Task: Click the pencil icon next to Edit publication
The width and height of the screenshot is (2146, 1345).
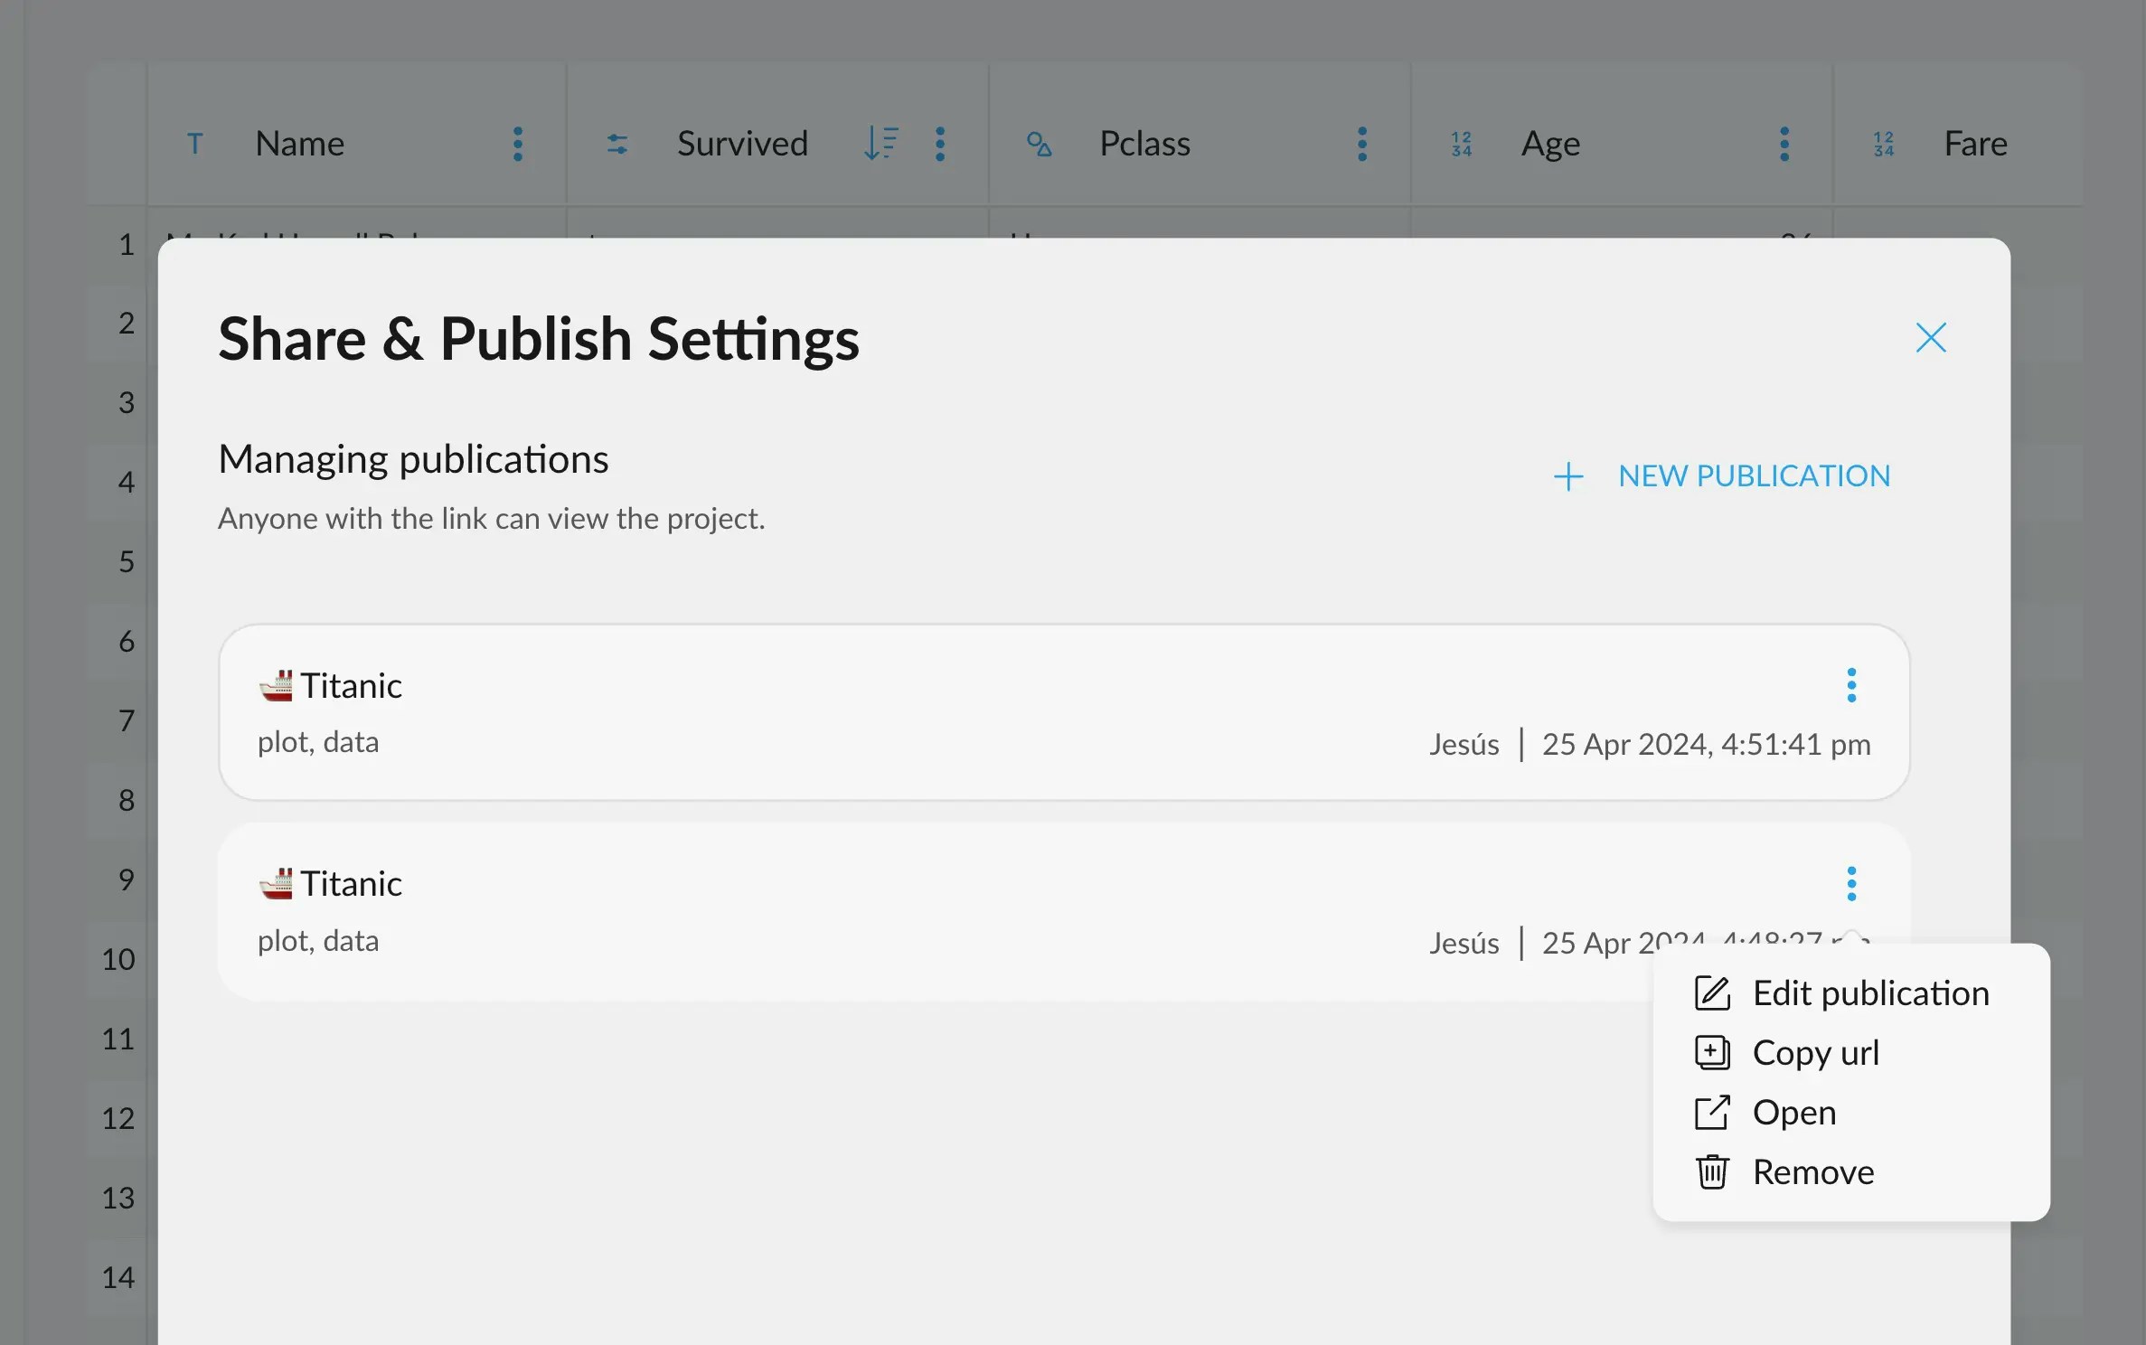Action: point(1711,992)
